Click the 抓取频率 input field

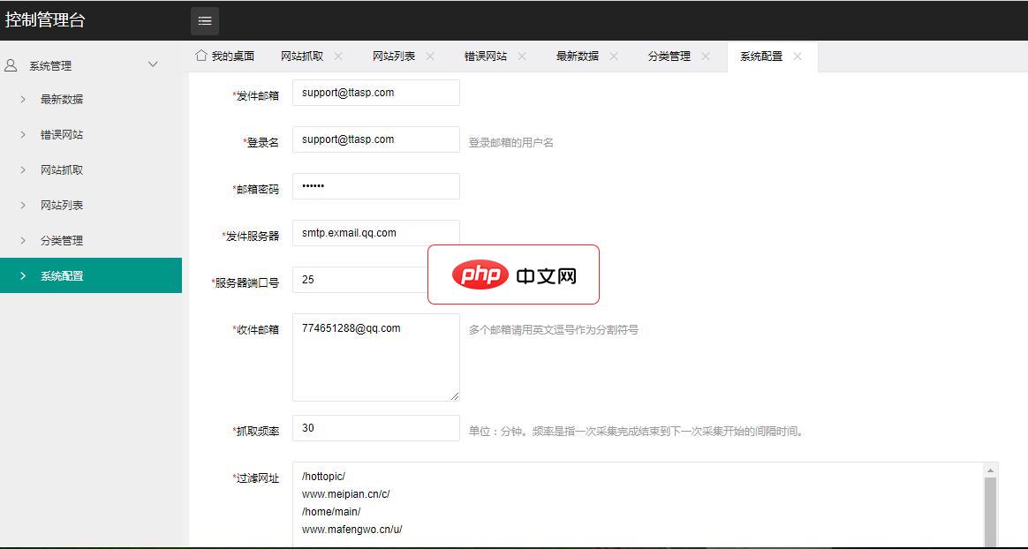click(376, 428)
